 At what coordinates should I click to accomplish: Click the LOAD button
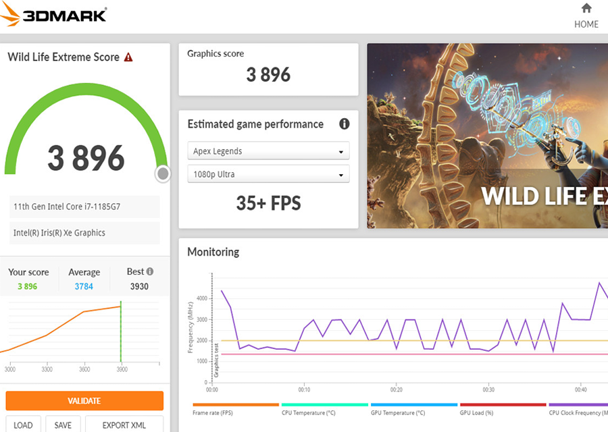pos(23,425)
